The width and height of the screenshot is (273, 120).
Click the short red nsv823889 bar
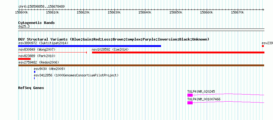coord(24,59)
